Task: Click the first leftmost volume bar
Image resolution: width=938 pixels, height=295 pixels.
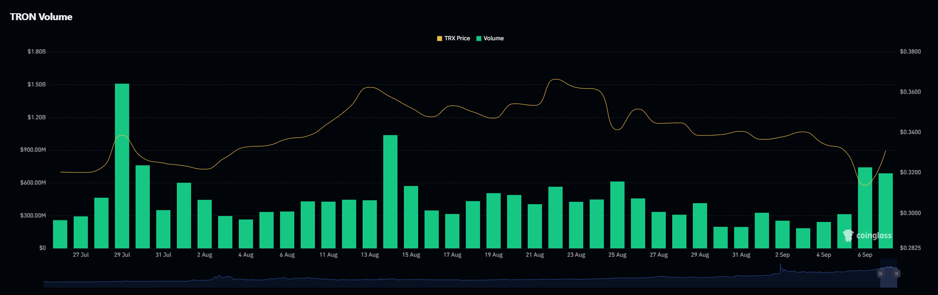Action: (x=60, y=234)
